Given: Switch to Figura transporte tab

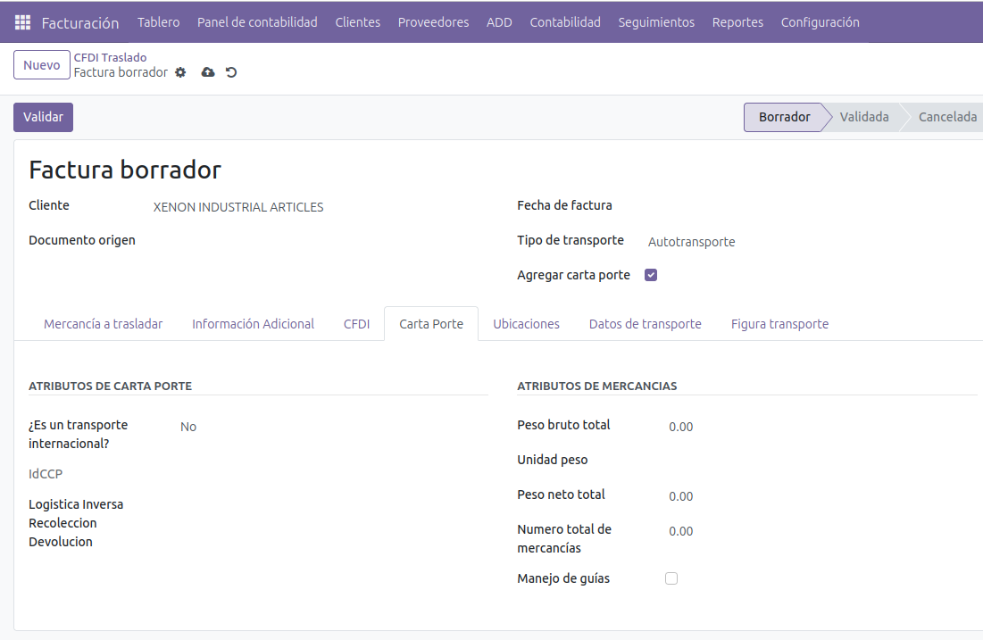Looking at the screenshot, I should click(779, 324).
